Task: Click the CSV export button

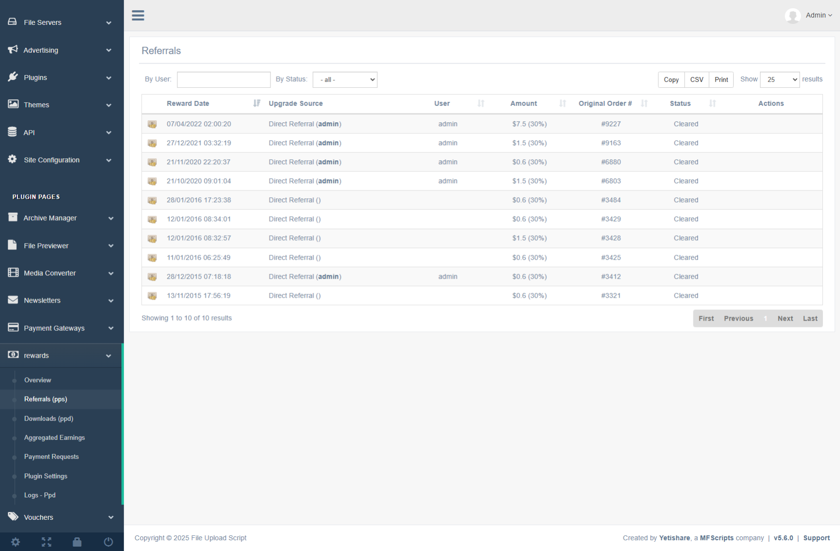Action: point(697,79)
